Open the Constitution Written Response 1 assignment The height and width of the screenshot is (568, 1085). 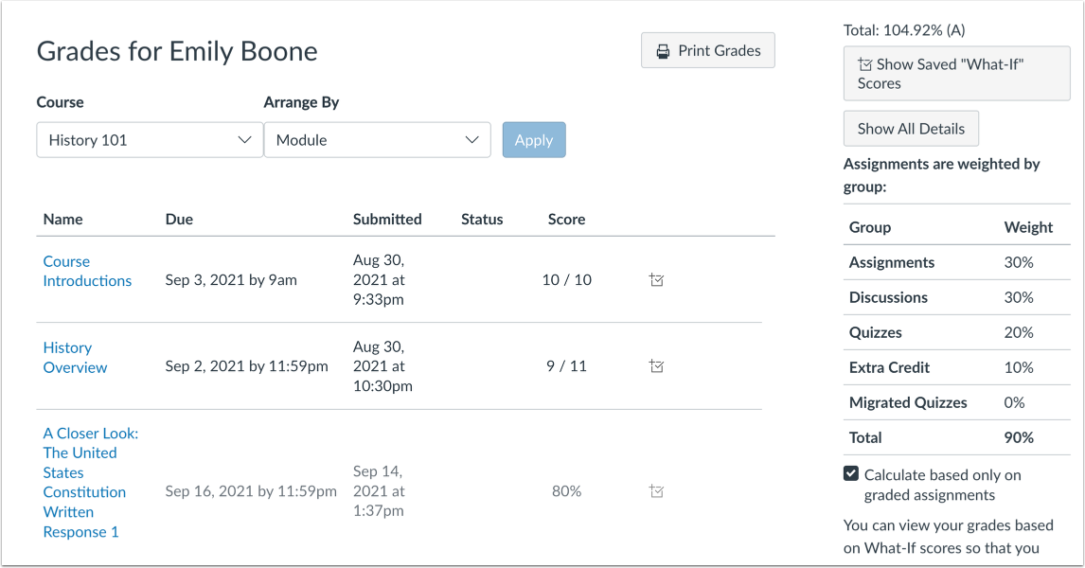pos(90,482)
